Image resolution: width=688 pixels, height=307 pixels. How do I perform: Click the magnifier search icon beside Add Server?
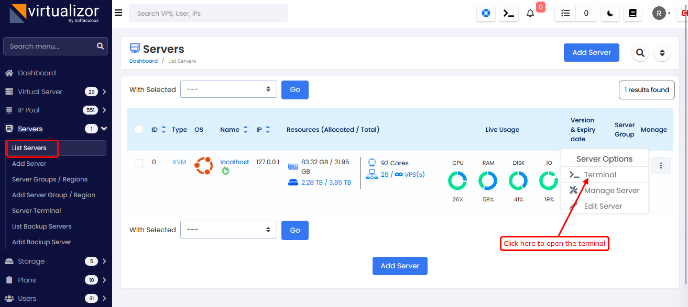[x=640, y=53]
